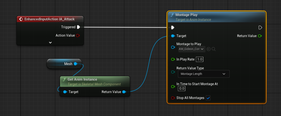The image size is (281, 116).
Task: Click Montage Play Target input pin
Action: coord(173,36)
